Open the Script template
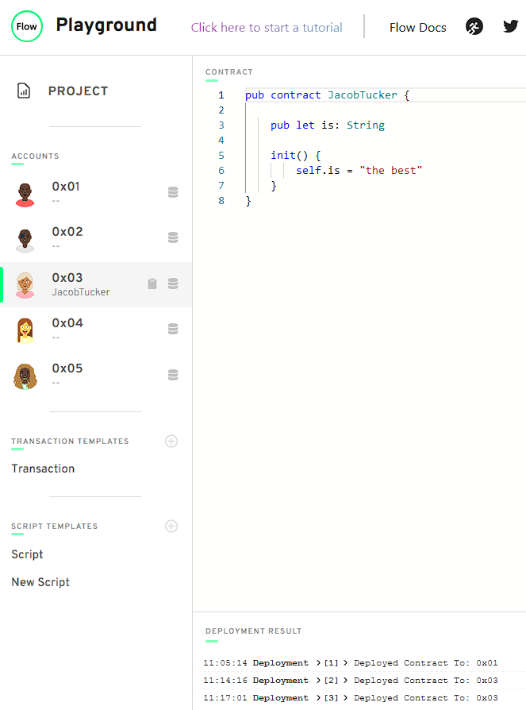 point(27,554)
